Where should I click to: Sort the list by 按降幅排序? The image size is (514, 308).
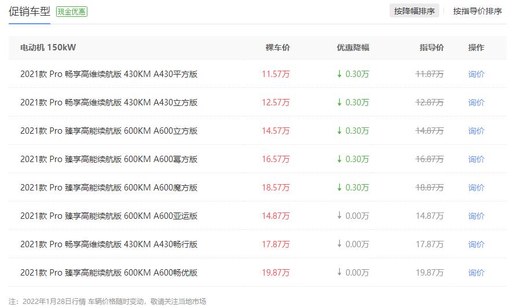pyautogui.click(x=414, y=11)
